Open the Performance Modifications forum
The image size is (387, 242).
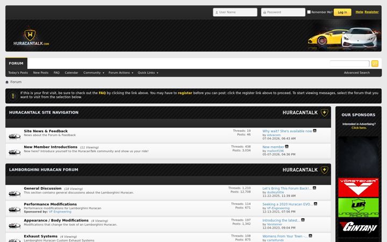click(x=50, y=204)
